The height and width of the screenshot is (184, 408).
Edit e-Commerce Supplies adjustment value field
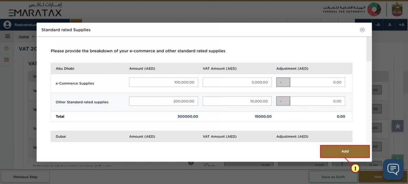pyautogui.click(x=318, y=82)
